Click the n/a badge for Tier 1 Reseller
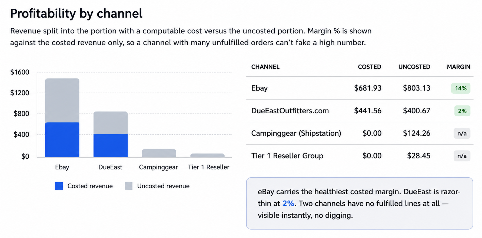This screenshot has height=238, width=482. pyautogui.click(x=462, y=156)
